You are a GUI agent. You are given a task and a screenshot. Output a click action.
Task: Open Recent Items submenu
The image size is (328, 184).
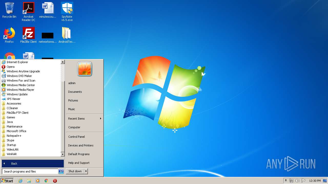85,119
